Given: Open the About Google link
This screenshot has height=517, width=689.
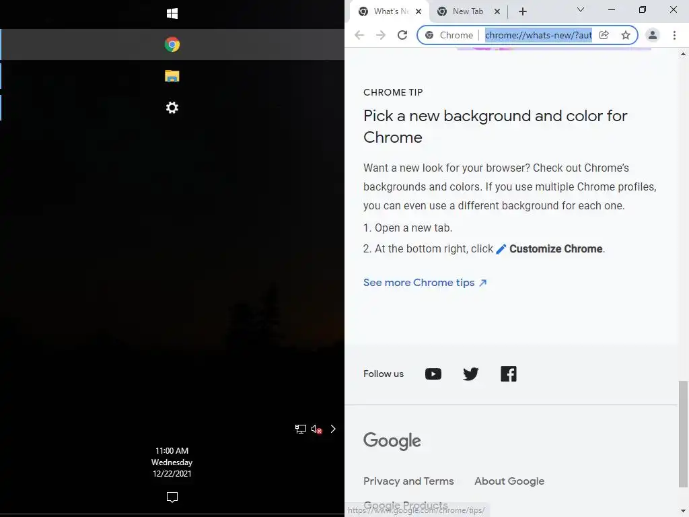Looking at the screenshot, I should coord(509,481).
